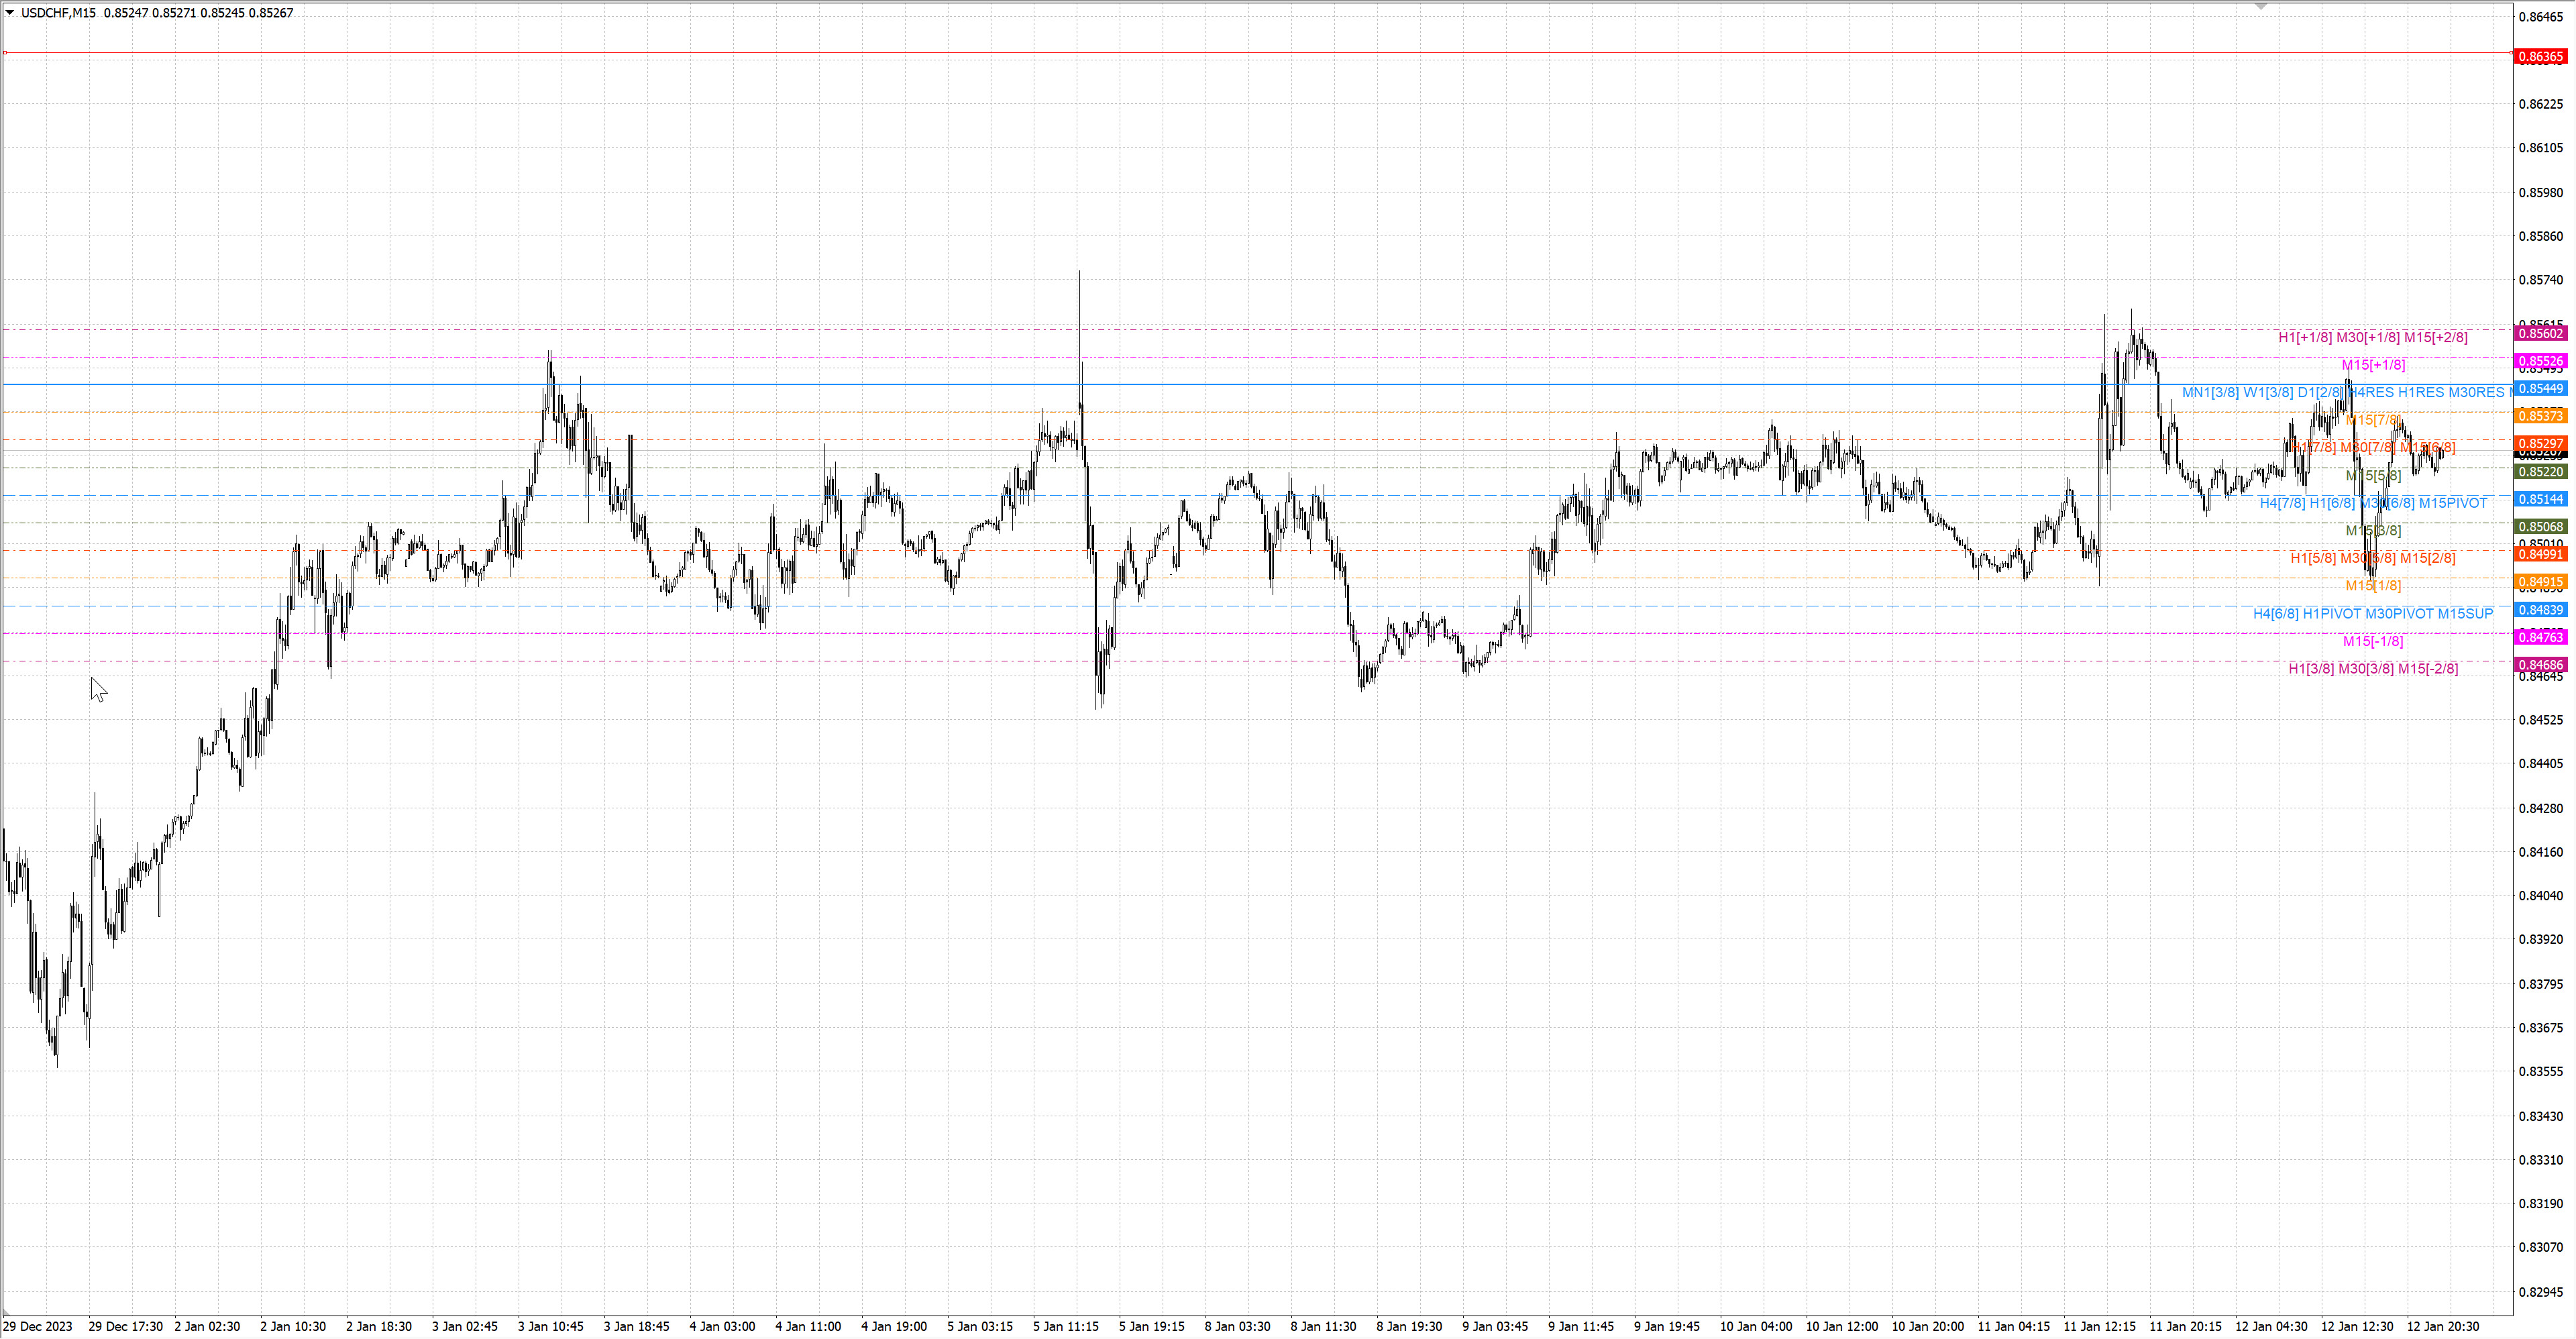2576x1339 pixels.
Task: Click the 5 Jan 11:15 time label
Action: click(1065, 1327)
